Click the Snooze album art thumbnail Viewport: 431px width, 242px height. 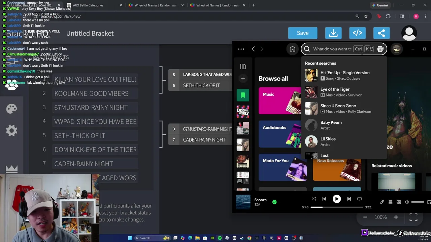pyautogui.click(x=243, y=202)
